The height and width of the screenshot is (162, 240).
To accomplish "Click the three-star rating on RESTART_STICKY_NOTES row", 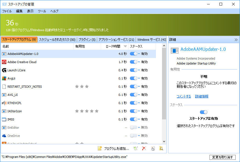I will [82, 87].
